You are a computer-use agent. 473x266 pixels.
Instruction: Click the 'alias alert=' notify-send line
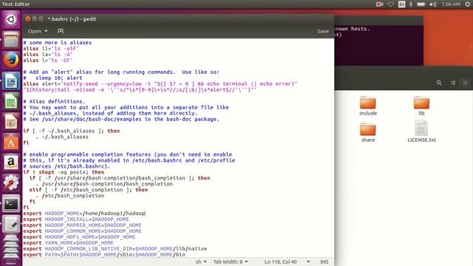pyautogui.click(x=160, y=83)
